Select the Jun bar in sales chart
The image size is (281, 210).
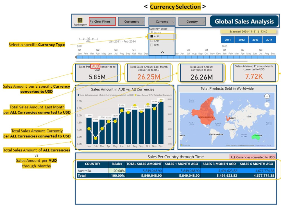122,126
